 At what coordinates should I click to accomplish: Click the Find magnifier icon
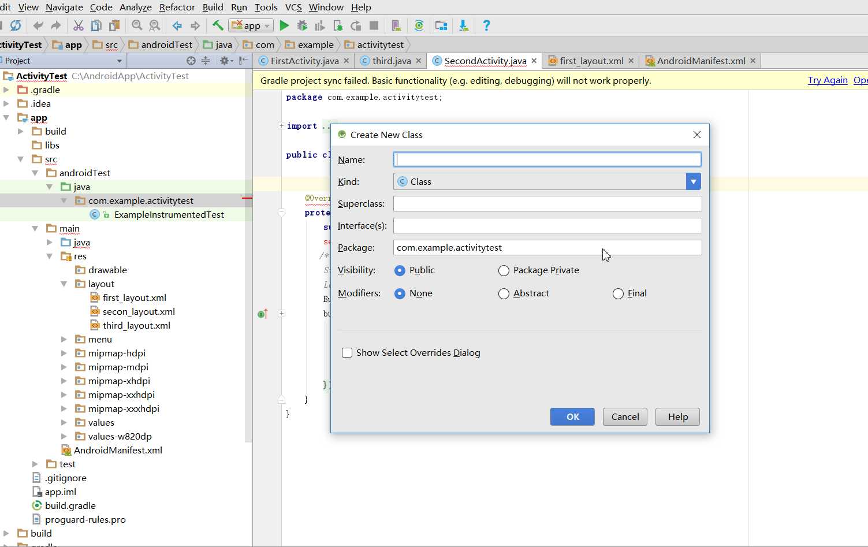tap(137, 25)
